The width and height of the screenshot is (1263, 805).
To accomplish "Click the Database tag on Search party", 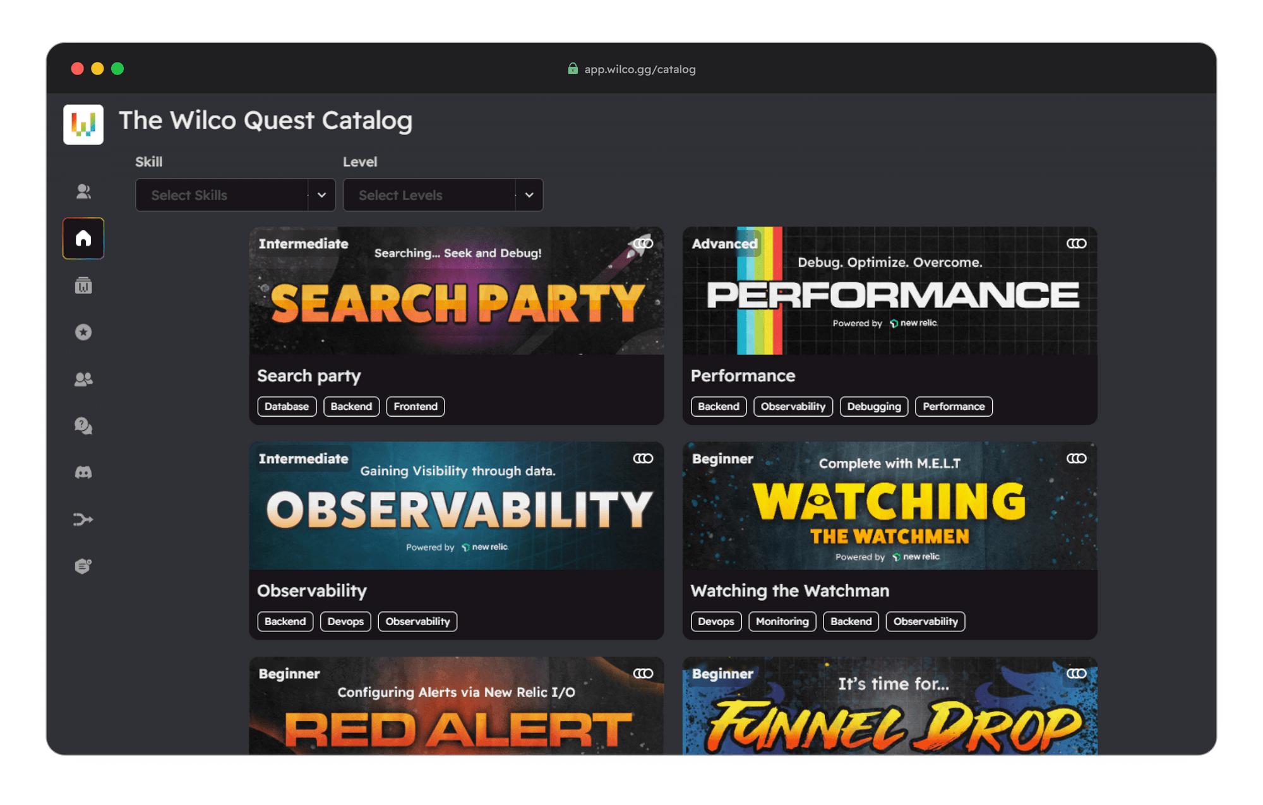I will [x=287, y=407].
